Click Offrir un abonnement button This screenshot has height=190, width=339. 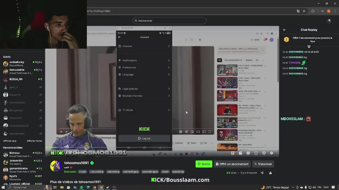tap(232, 164)
